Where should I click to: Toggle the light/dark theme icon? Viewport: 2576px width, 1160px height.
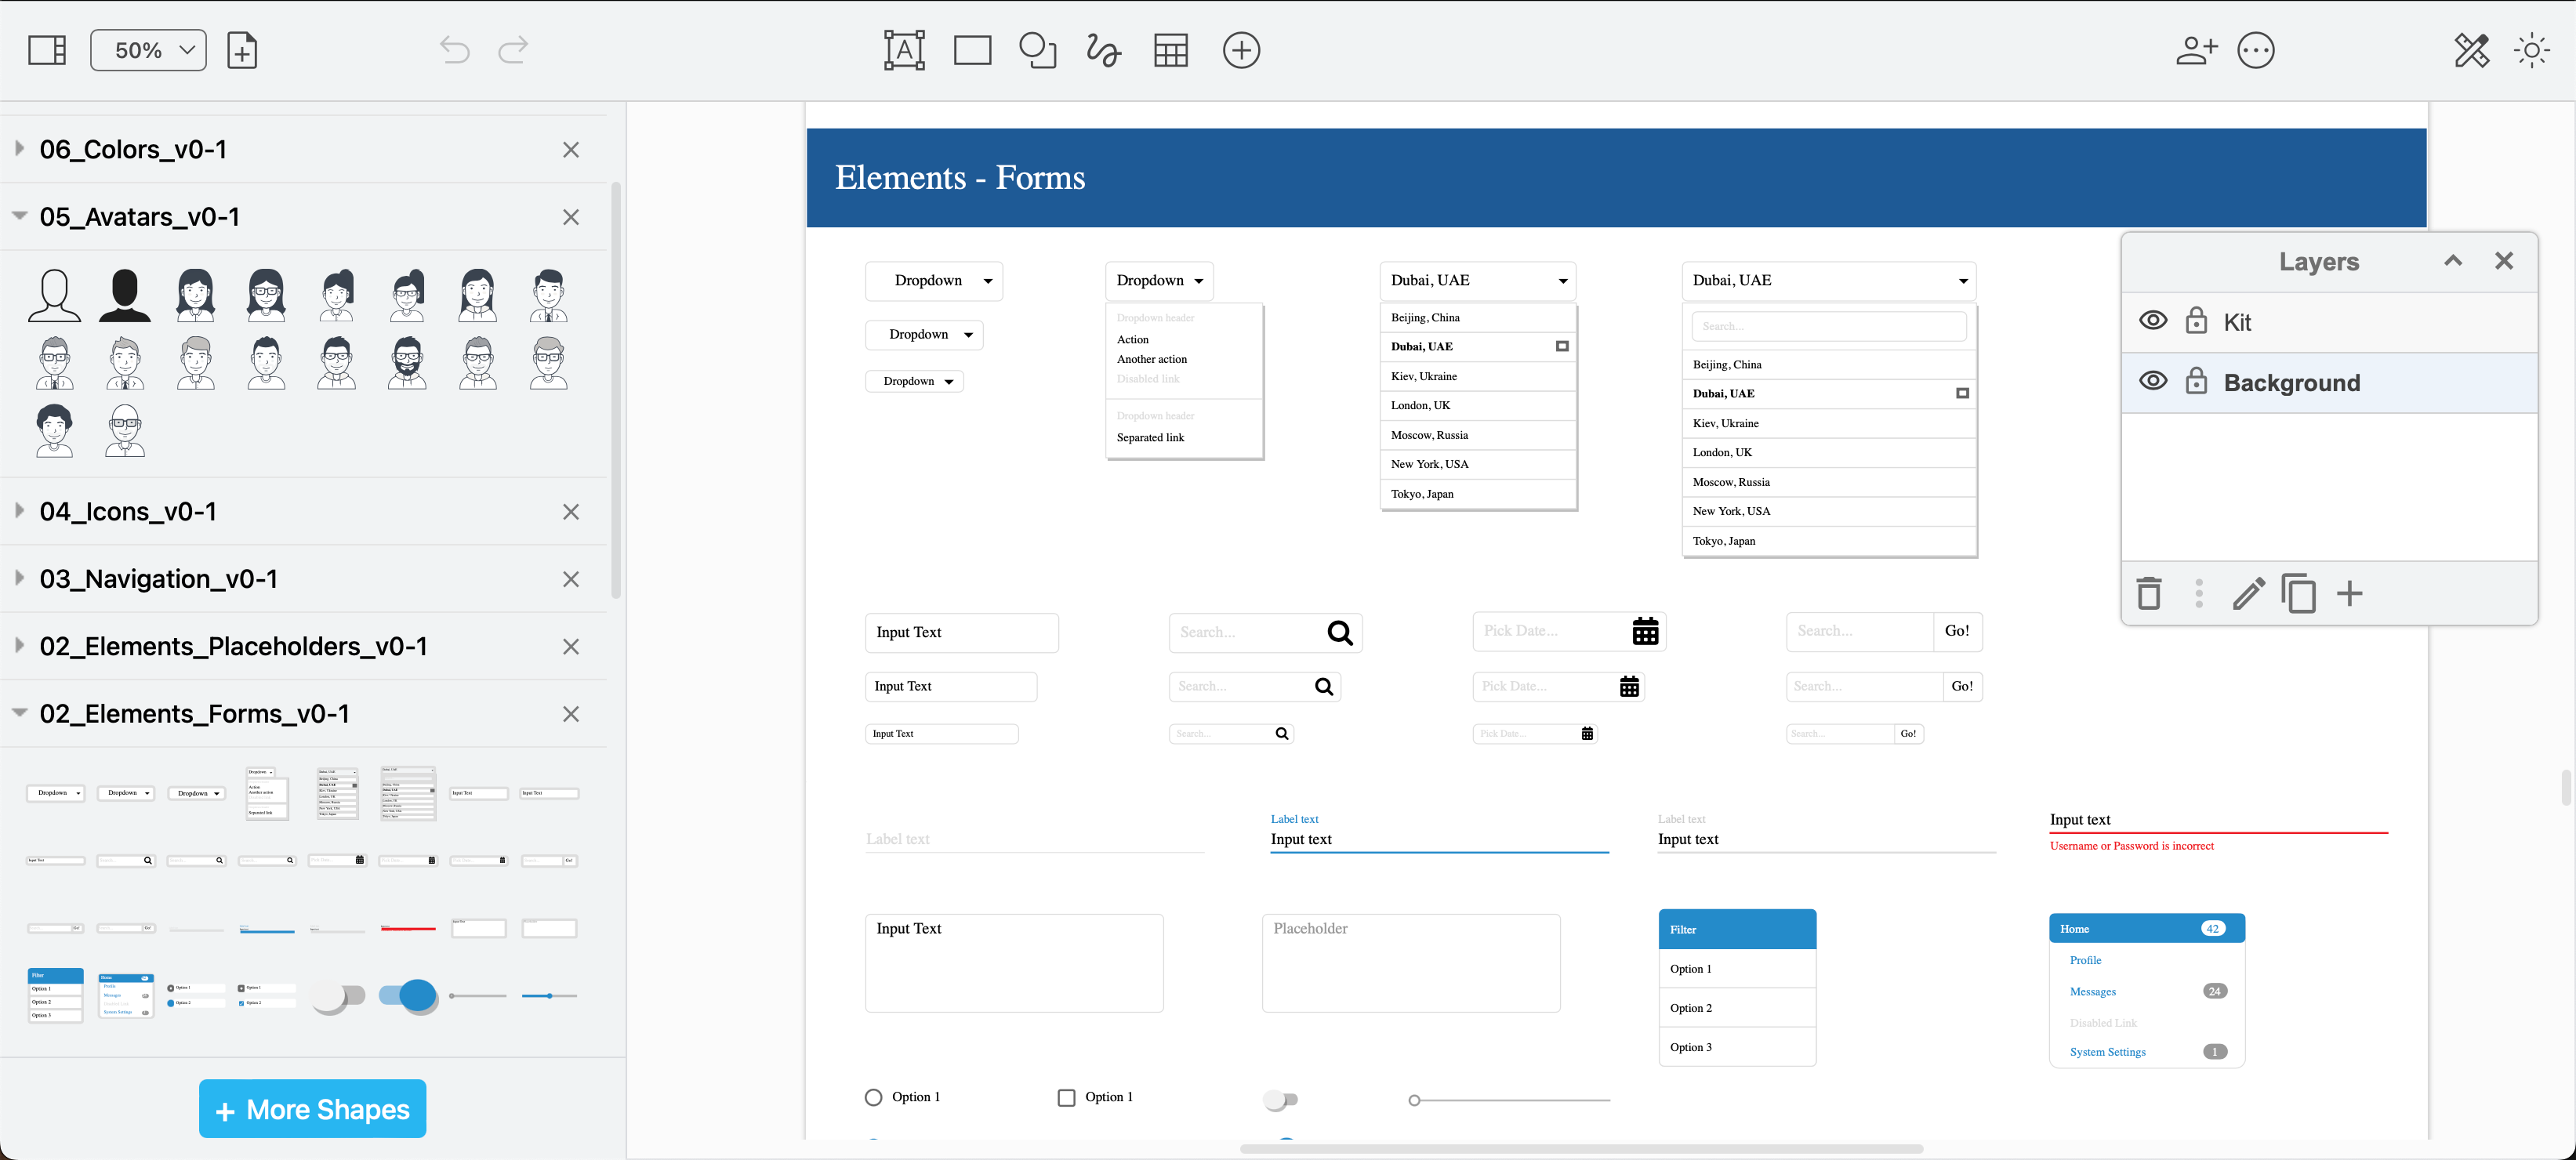tap(2531, 50)
